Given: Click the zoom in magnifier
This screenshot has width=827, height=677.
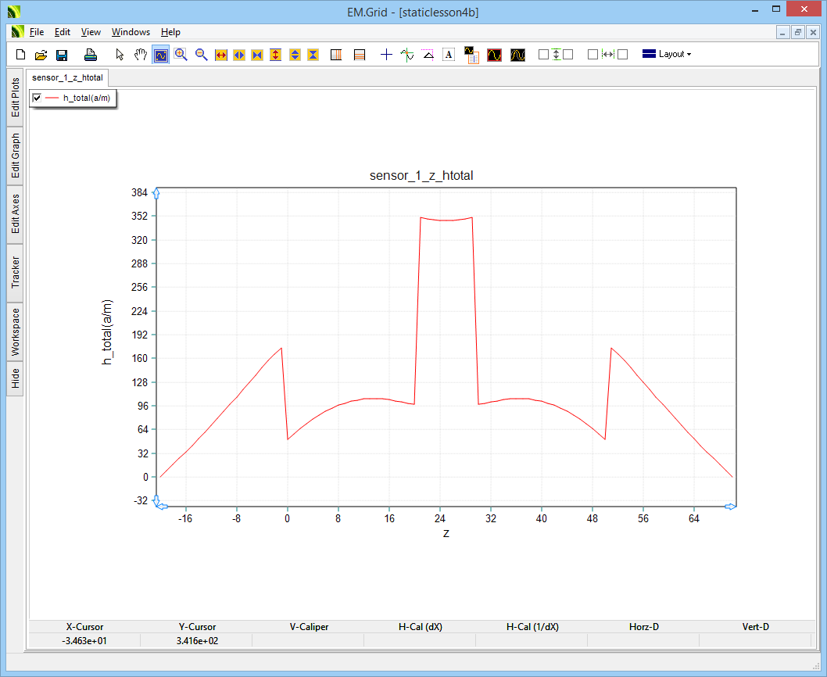Looking at the screenshot, I should [x=181, y=55].
